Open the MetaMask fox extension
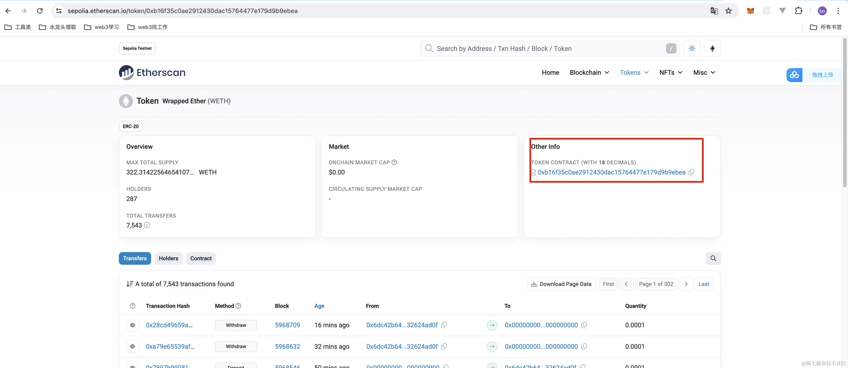Viewport: 848px width, 368px height. tap(750, 11)
